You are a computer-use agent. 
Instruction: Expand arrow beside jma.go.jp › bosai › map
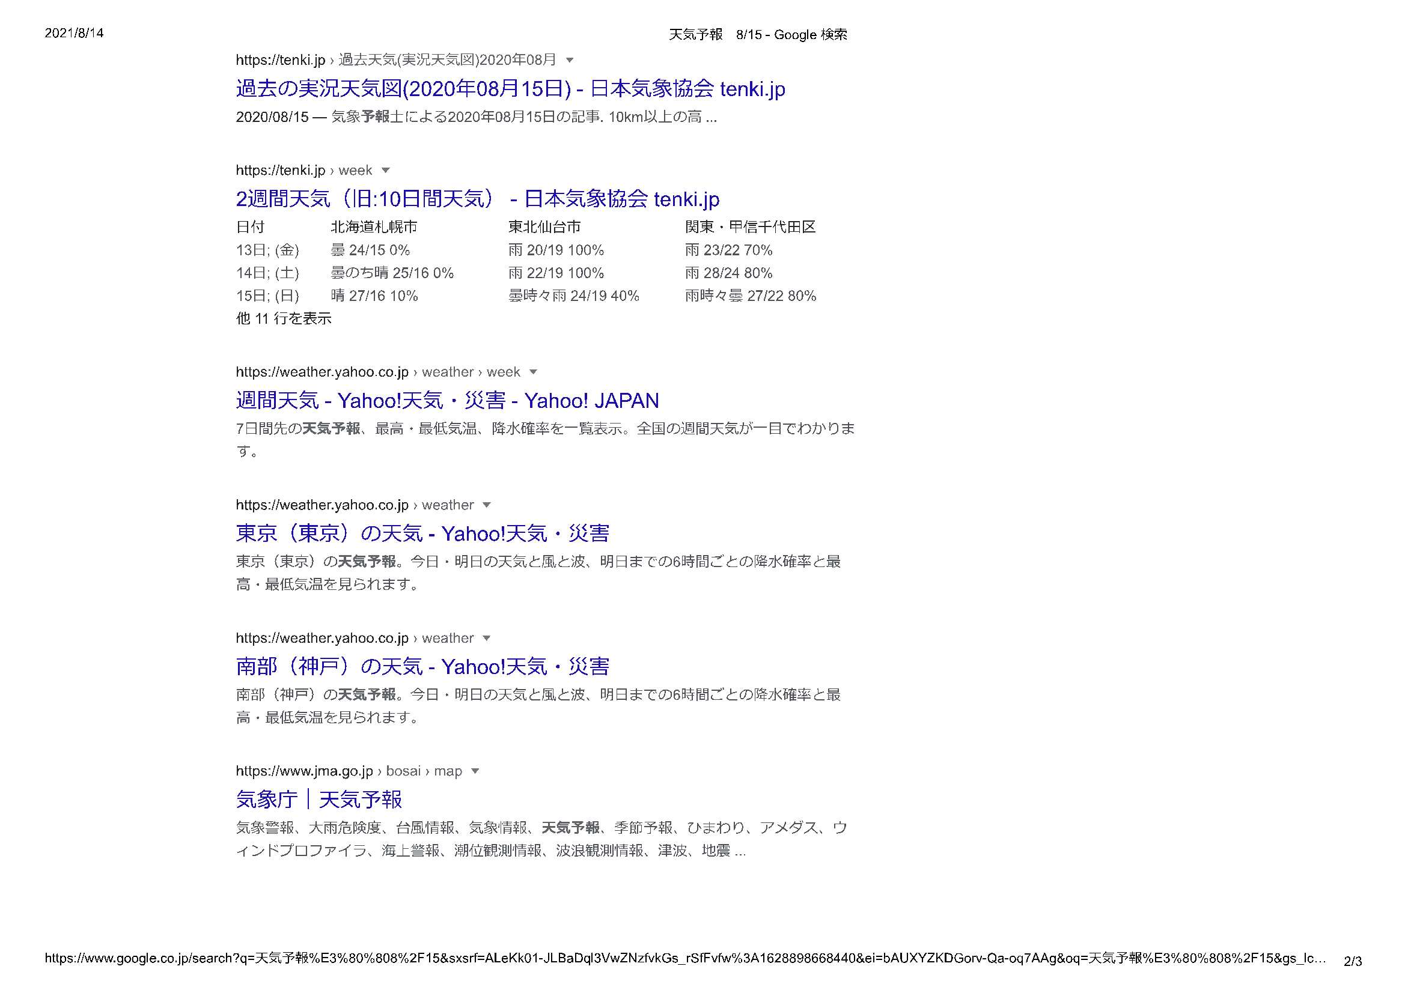[x=475, y=771]
